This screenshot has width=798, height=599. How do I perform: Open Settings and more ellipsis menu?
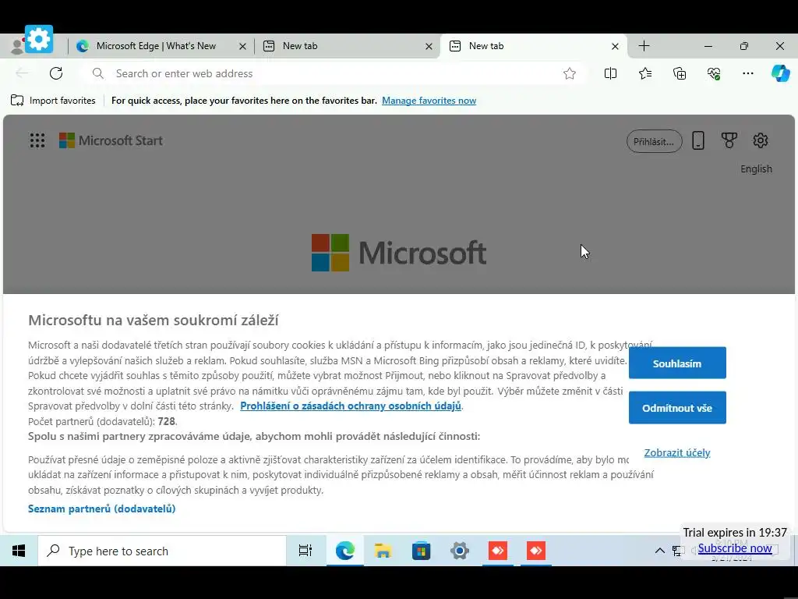747,73
